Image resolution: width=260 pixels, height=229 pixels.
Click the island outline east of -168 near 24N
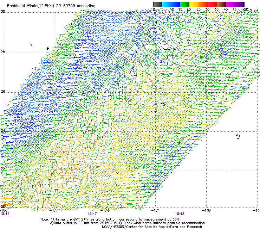click(238, 136)
